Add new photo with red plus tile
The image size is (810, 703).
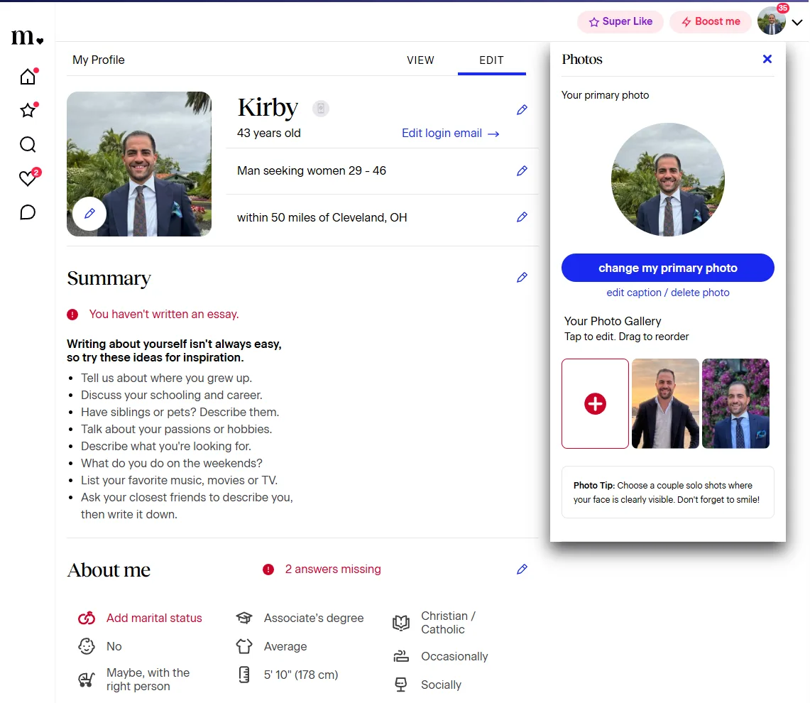[595, 404]
